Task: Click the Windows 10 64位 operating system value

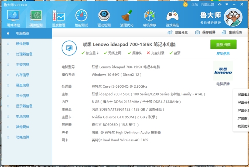Action: click(x=117, y=75)
